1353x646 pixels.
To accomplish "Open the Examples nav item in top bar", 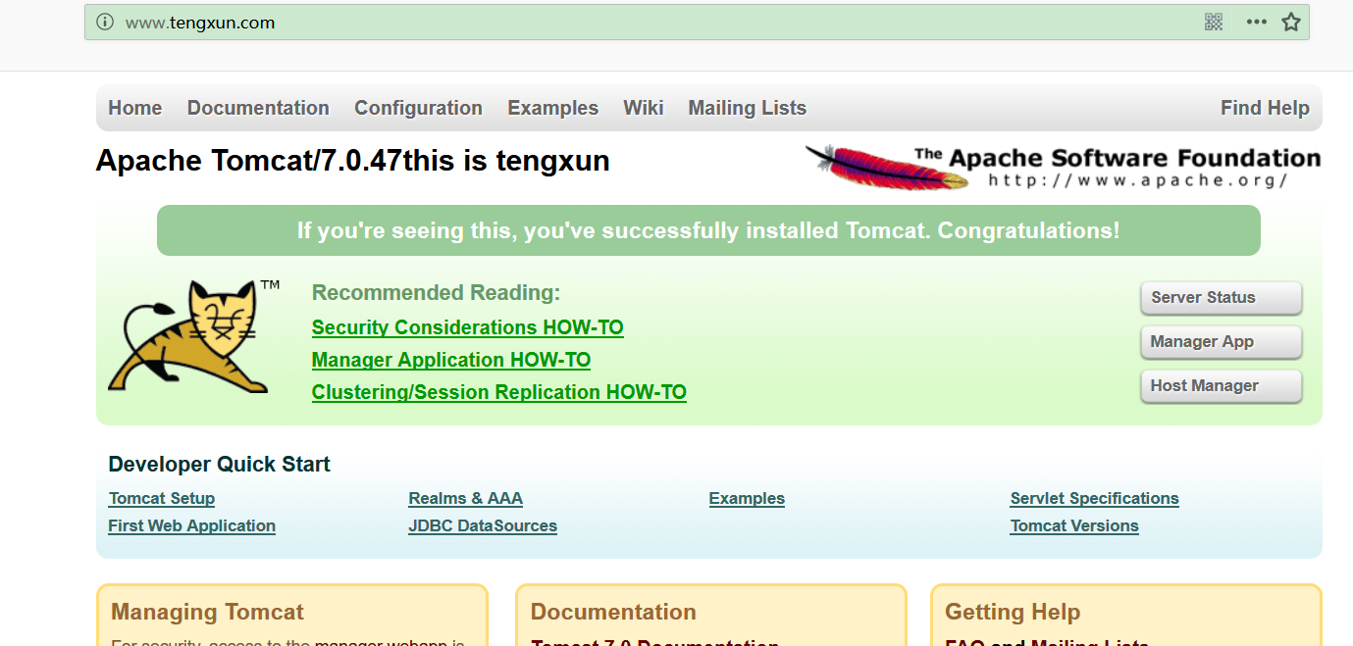I will pyautogui.click(x=552, y=108).
